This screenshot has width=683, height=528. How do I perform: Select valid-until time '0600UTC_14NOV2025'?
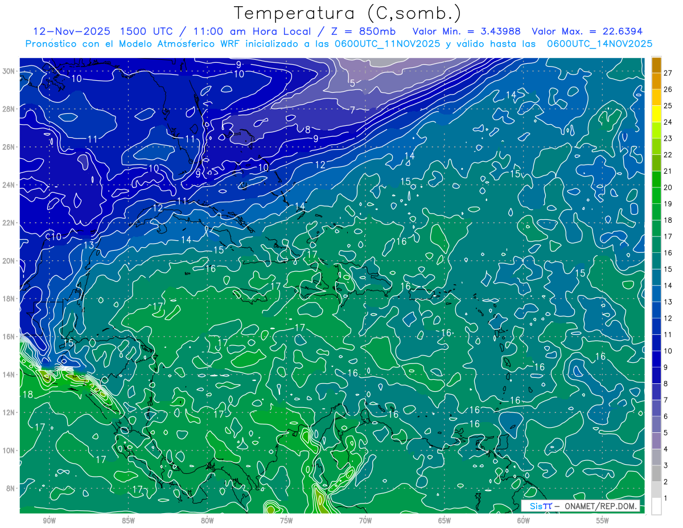[x=599, y=44]
